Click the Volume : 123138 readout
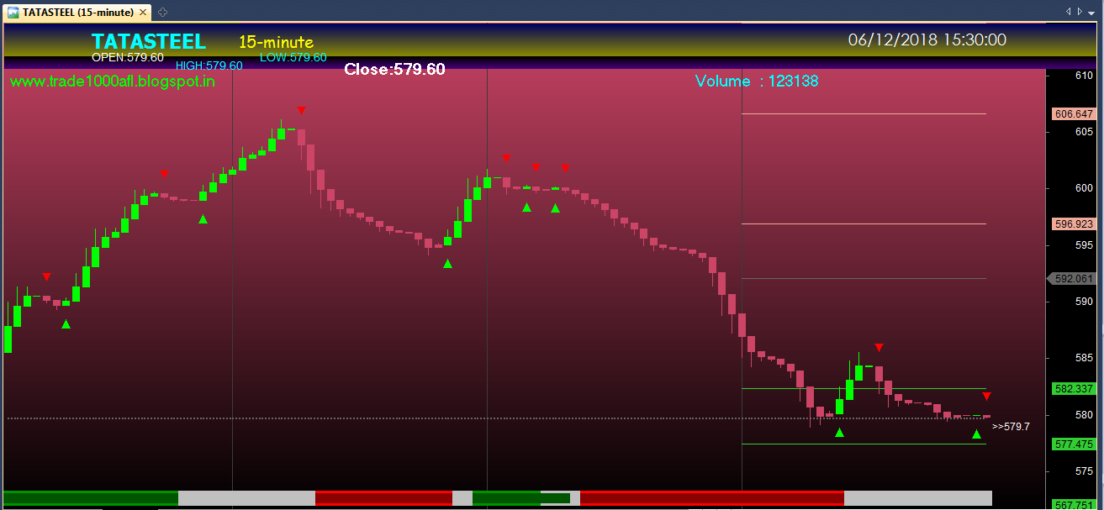 coord(757,81)
